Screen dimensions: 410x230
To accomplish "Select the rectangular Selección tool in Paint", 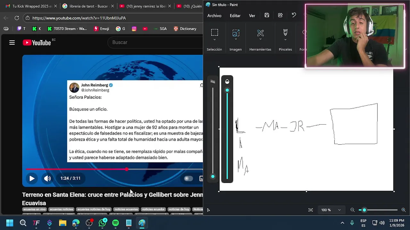I will point(214,33).
